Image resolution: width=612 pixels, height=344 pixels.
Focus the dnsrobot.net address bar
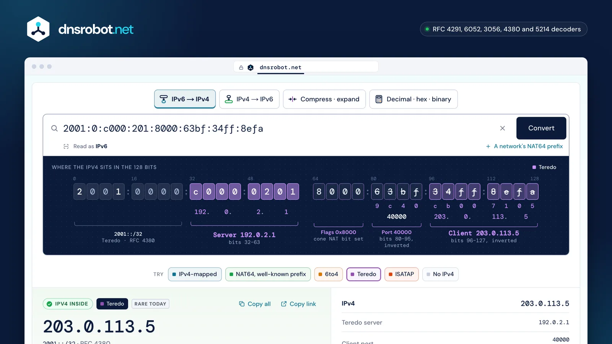[306, 67]
